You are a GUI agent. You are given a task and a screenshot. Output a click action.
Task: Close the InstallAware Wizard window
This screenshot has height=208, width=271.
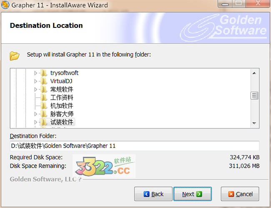[258, 4]
